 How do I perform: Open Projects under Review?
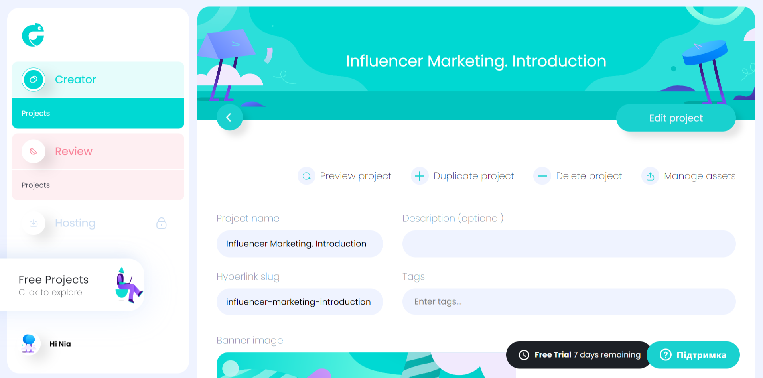tap(98, 185)
